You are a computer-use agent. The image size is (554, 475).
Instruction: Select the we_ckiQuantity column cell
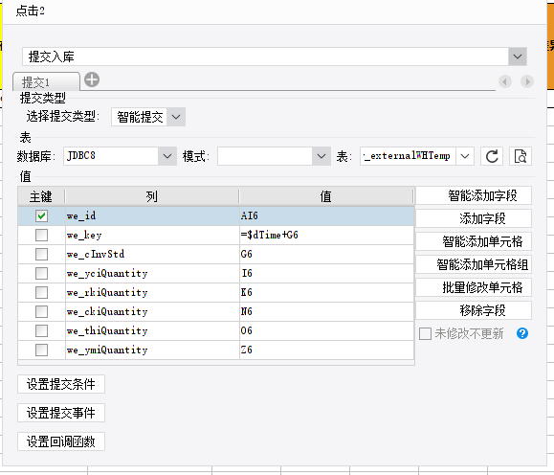(x=152, y=311)
